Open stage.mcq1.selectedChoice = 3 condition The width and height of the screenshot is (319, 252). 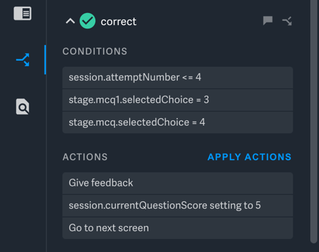[x=178, y=100]
